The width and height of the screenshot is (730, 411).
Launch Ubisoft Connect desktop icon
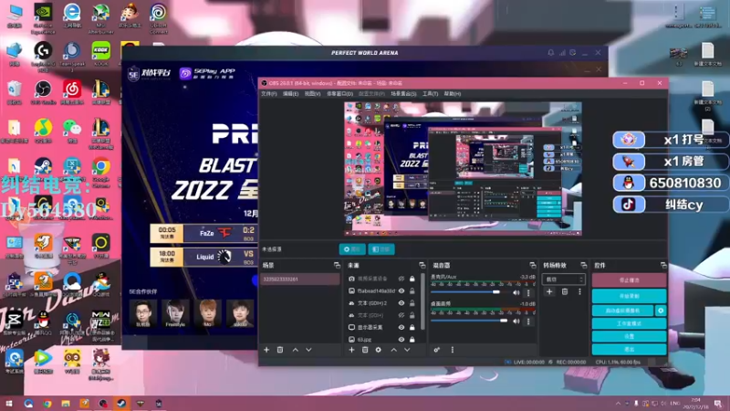158,18
